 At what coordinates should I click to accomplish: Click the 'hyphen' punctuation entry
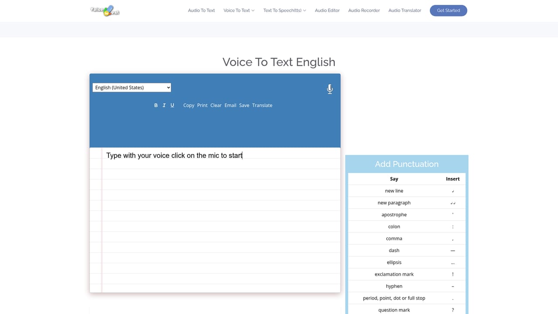[x=407, y=286]
